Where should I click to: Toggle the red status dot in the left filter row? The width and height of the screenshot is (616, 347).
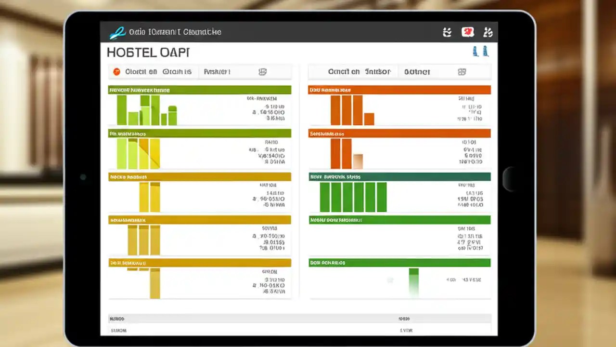tap(115, 71)
